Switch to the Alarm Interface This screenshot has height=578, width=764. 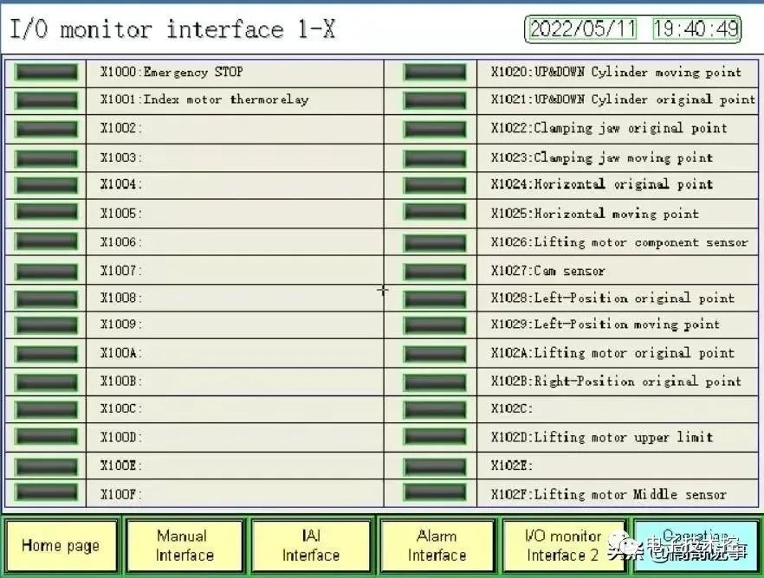click(437, 546)
